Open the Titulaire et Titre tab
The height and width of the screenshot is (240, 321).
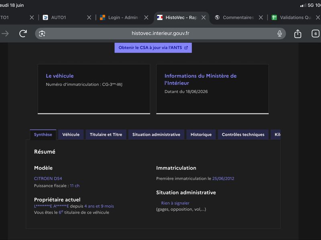coord(106,135)
